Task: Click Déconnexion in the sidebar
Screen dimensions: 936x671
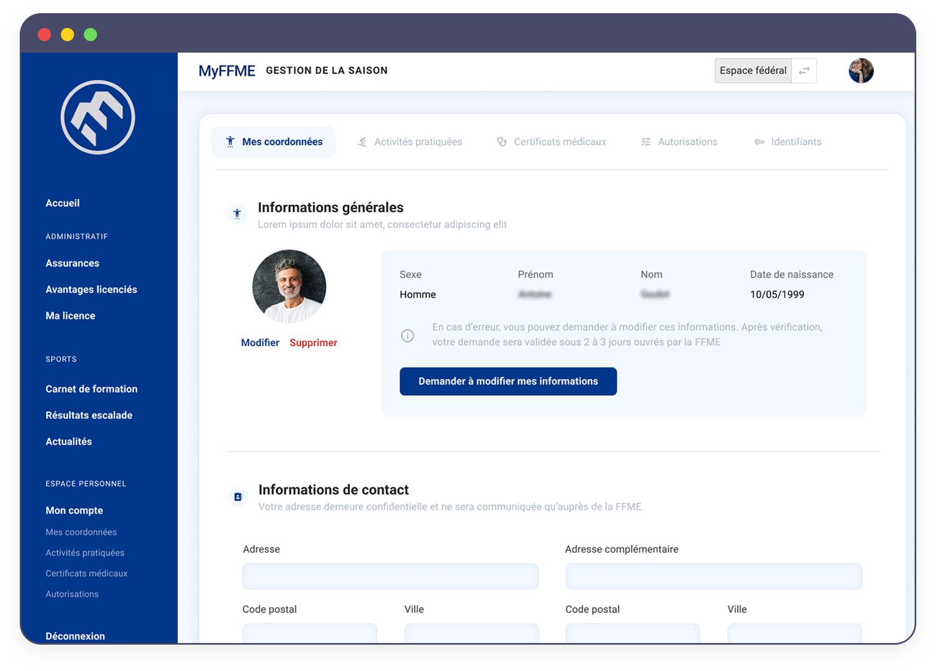Action: (75, 636)
